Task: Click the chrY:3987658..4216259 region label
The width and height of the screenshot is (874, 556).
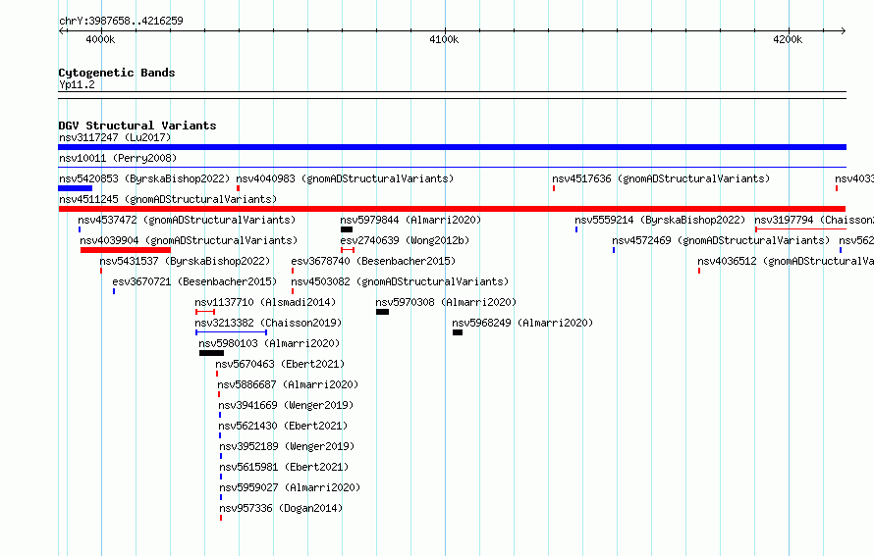Action: click(x=121, y=21)
